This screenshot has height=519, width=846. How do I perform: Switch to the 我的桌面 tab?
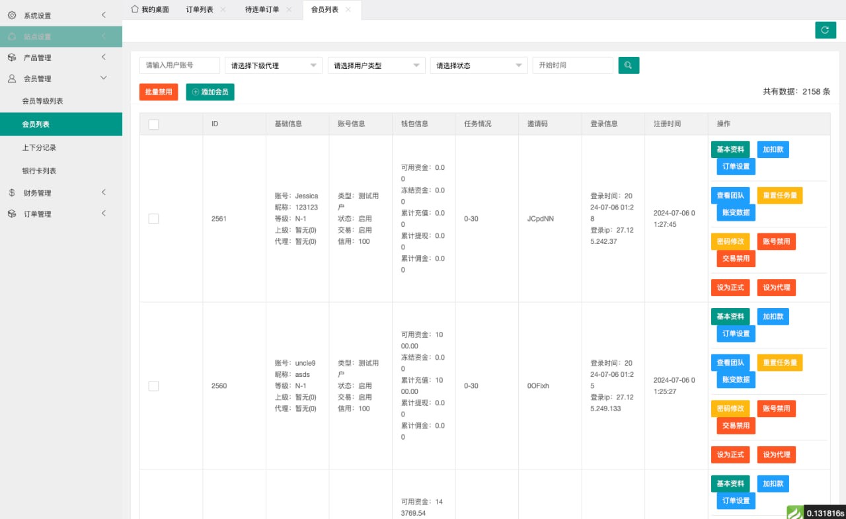[x=150, y=9]
